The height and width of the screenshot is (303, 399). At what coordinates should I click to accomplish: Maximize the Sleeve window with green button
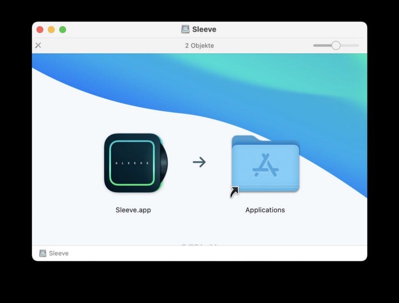(63, 30)
